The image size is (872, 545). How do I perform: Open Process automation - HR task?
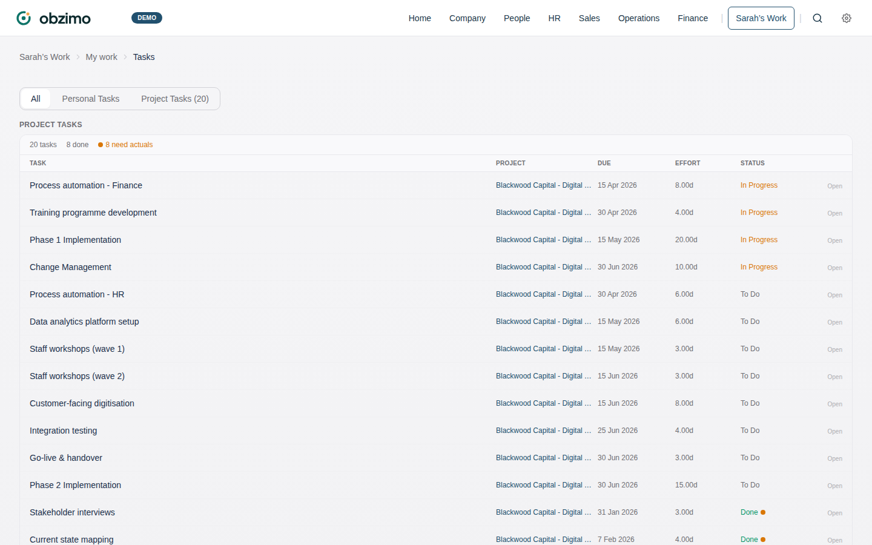click(x=77, y=294)
